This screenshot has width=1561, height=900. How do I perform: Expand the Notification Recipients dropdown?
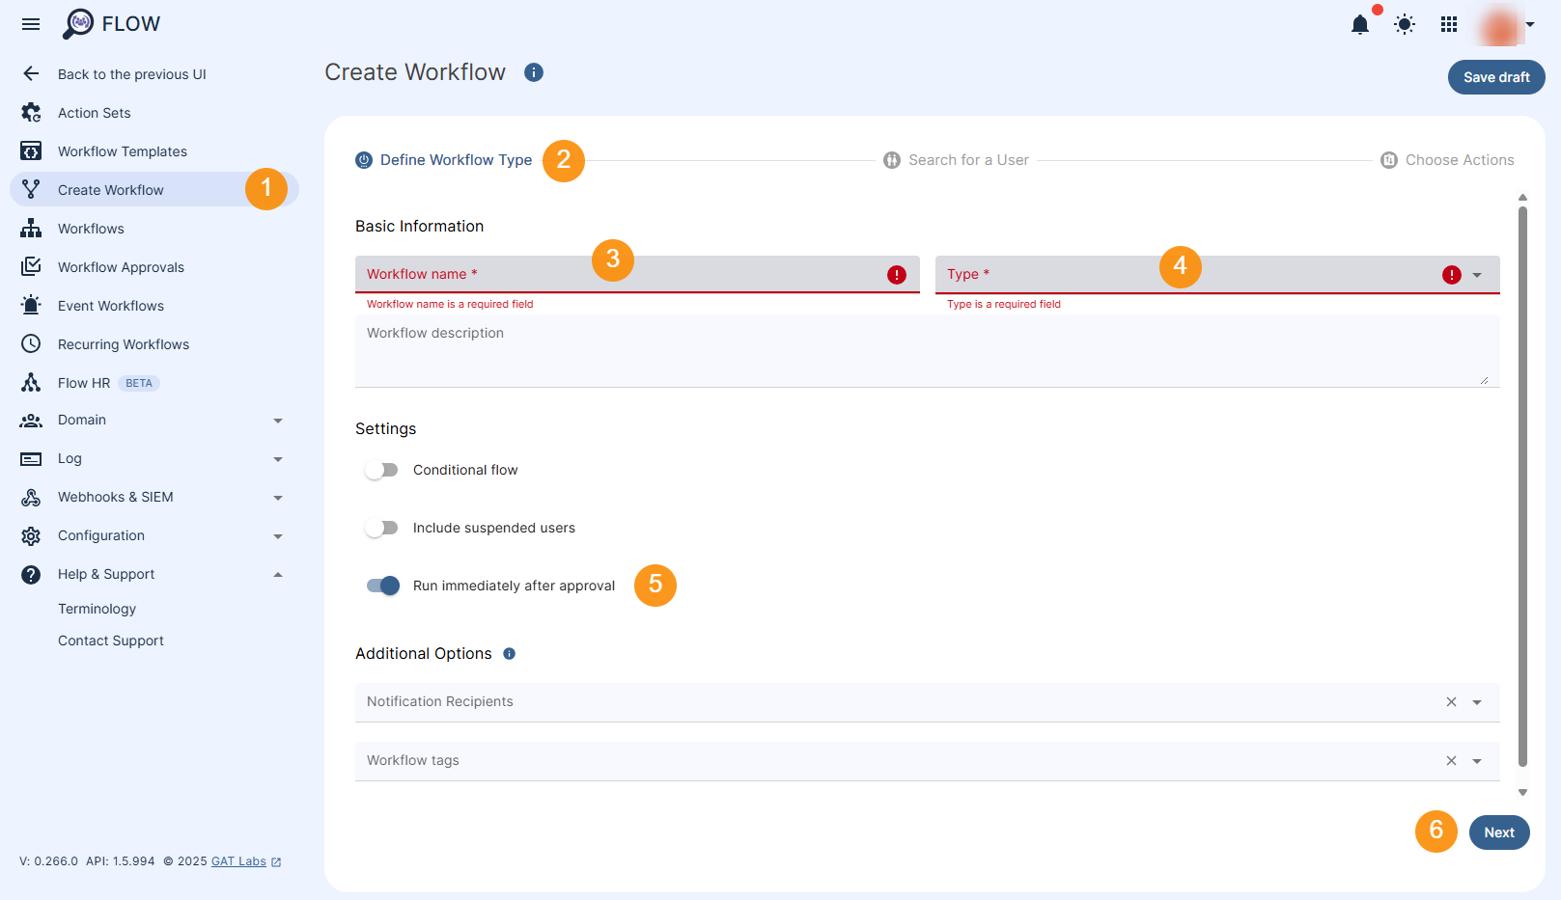tap(1476, 701)
